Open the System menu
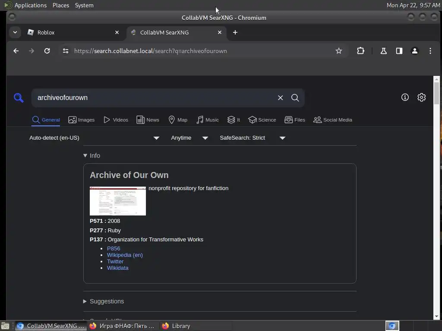 coord(84,5)
